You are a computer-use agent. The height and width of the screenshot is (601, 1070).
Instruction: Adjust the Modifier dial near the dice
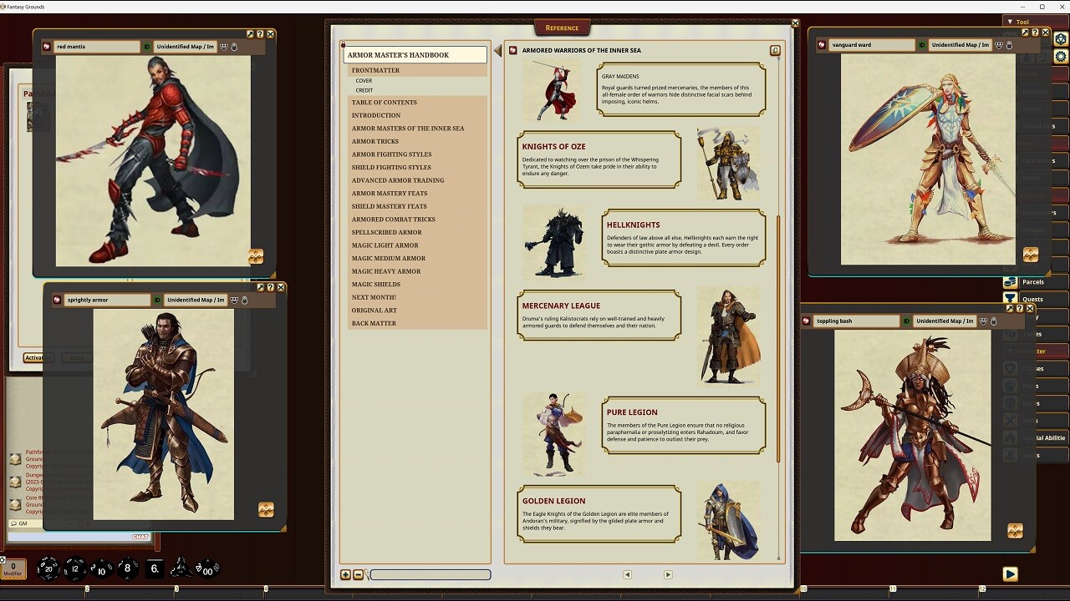pos(13,569)
